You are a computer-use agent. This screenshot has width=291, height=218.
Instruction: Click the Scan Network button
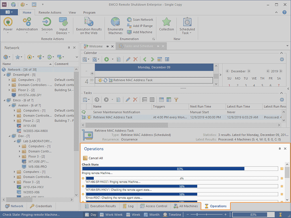pos(140,19)
